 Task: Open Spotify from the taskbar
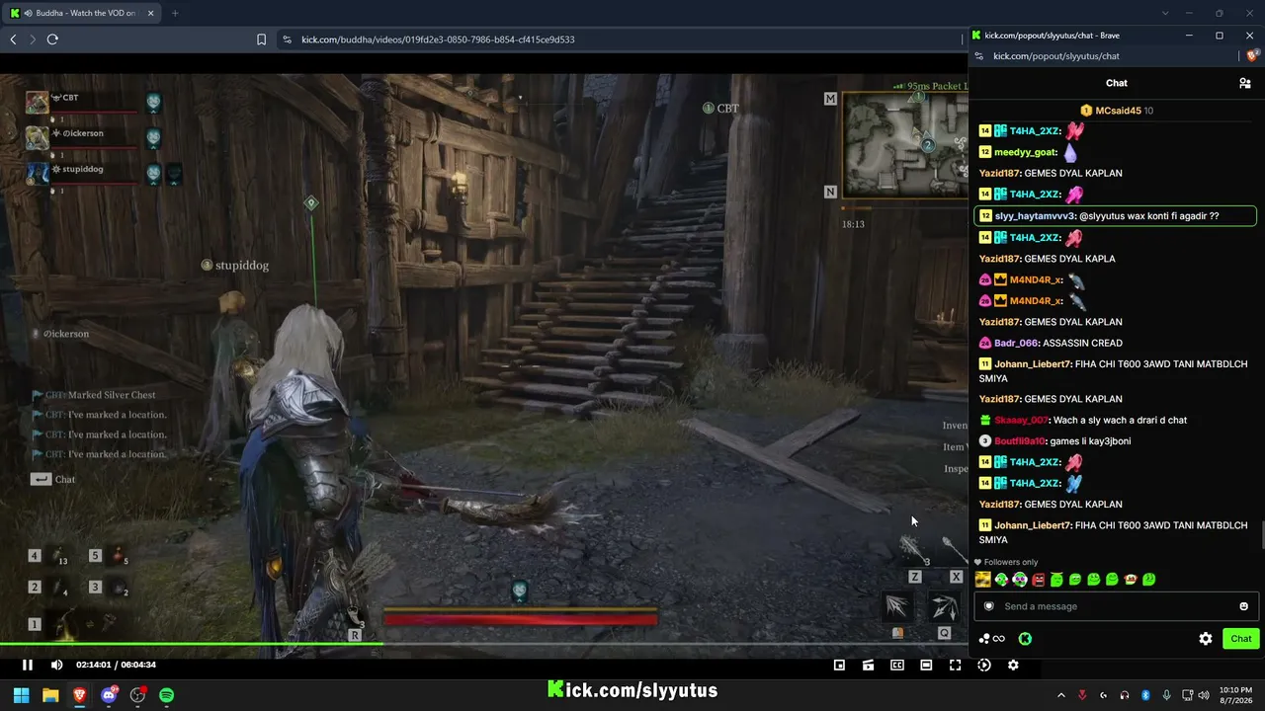point(167,695)
